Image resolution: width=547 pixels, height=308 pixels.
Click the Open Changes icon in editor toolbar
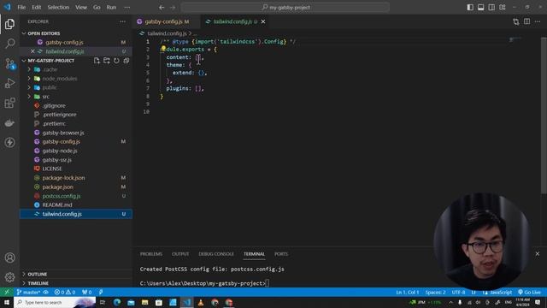point(516,21)
